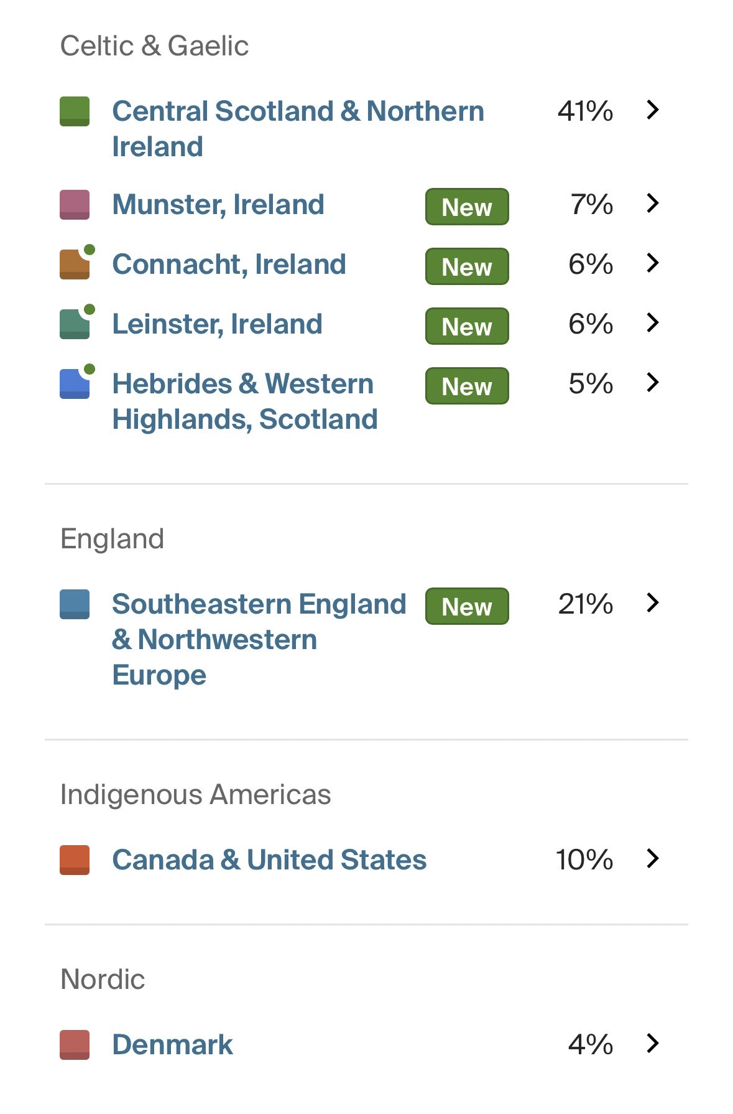Click the red Denmark color swatch
733x1114 pixels.
coord(75,1044)
